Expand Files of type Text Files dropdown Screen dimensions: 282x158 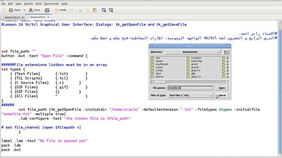click(190, 96)
